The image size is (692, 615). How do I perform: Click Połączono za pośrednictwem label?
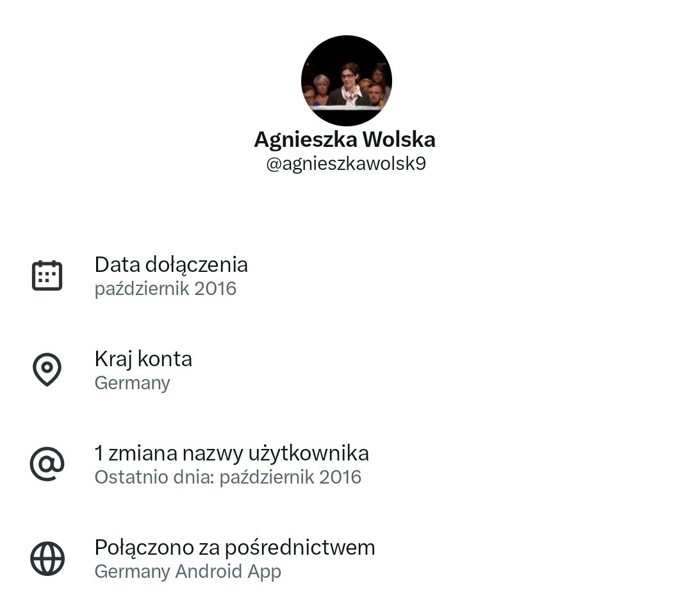(235, 548)
